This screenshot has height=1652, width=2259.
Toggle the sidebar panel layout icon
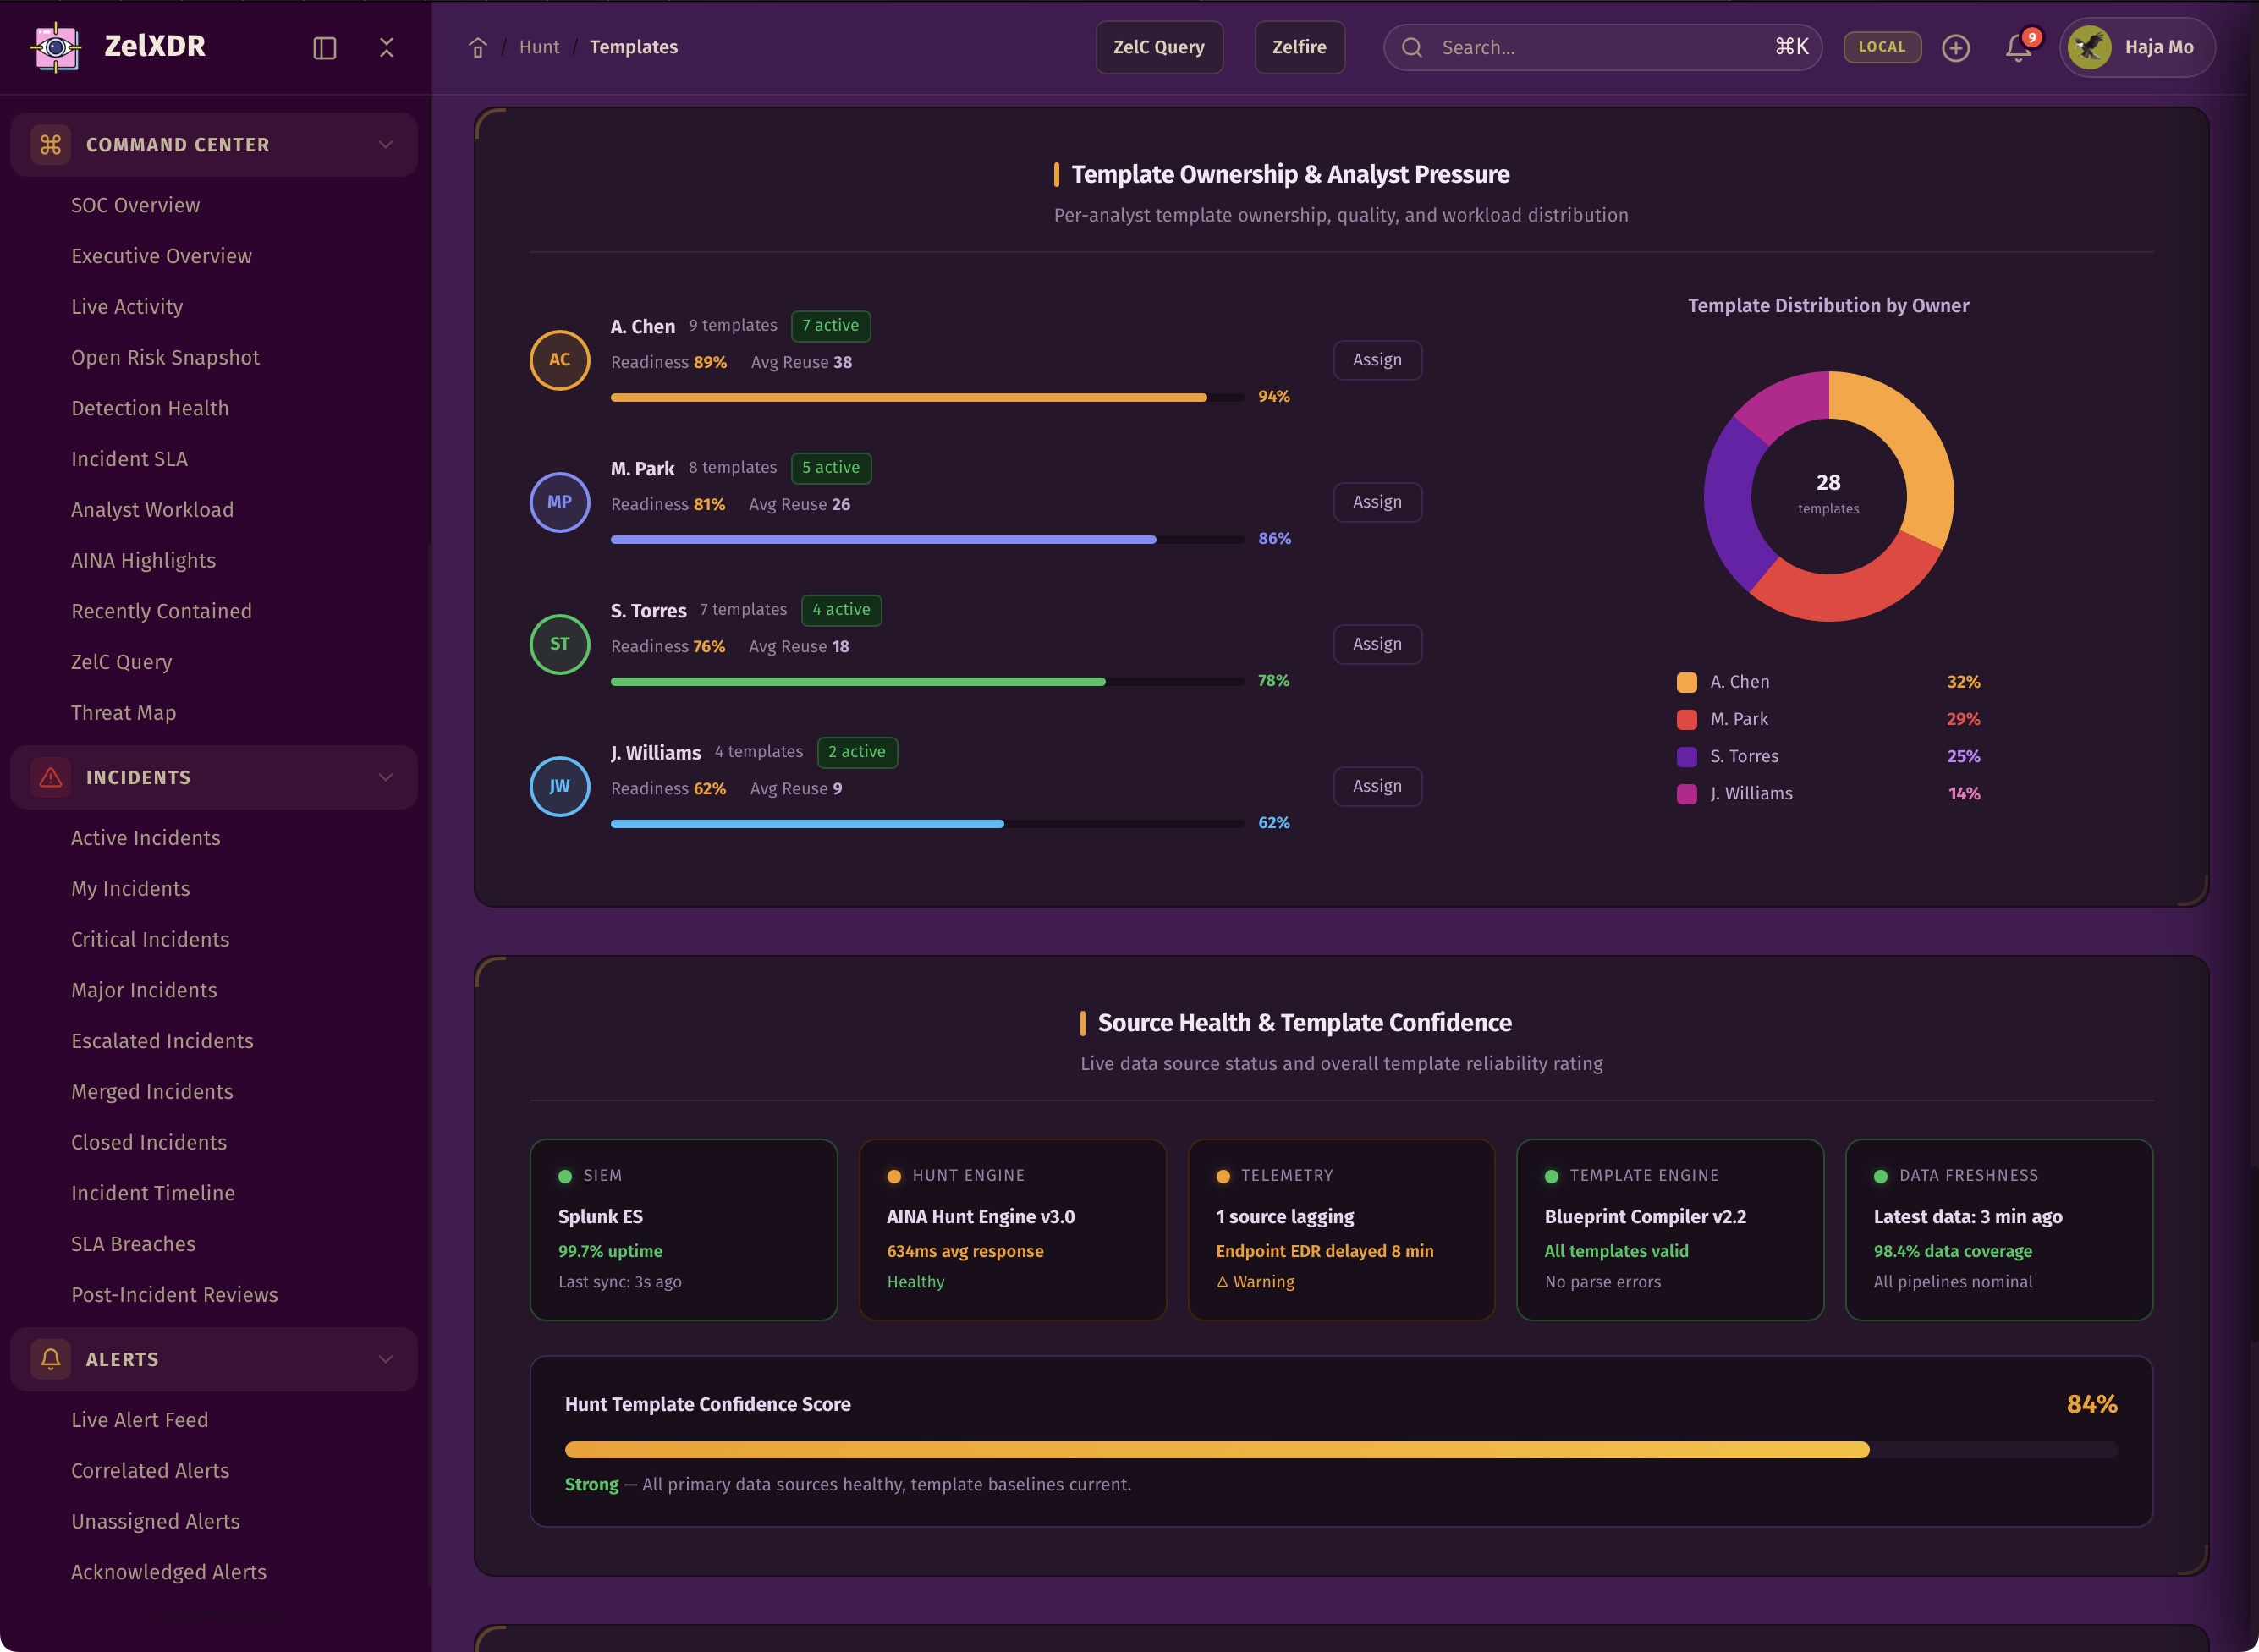pyautogui.click(x=324, y=48)
